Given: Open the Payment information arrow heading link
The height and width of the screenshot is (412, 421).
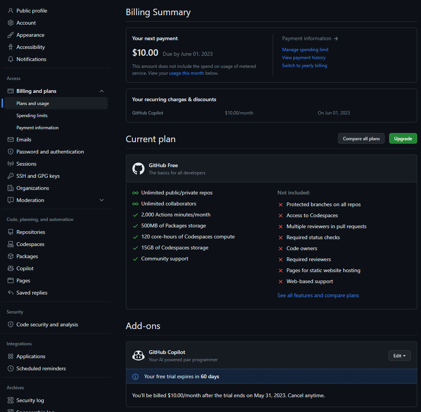Looking at the screenshot, I should pos(310,38).
